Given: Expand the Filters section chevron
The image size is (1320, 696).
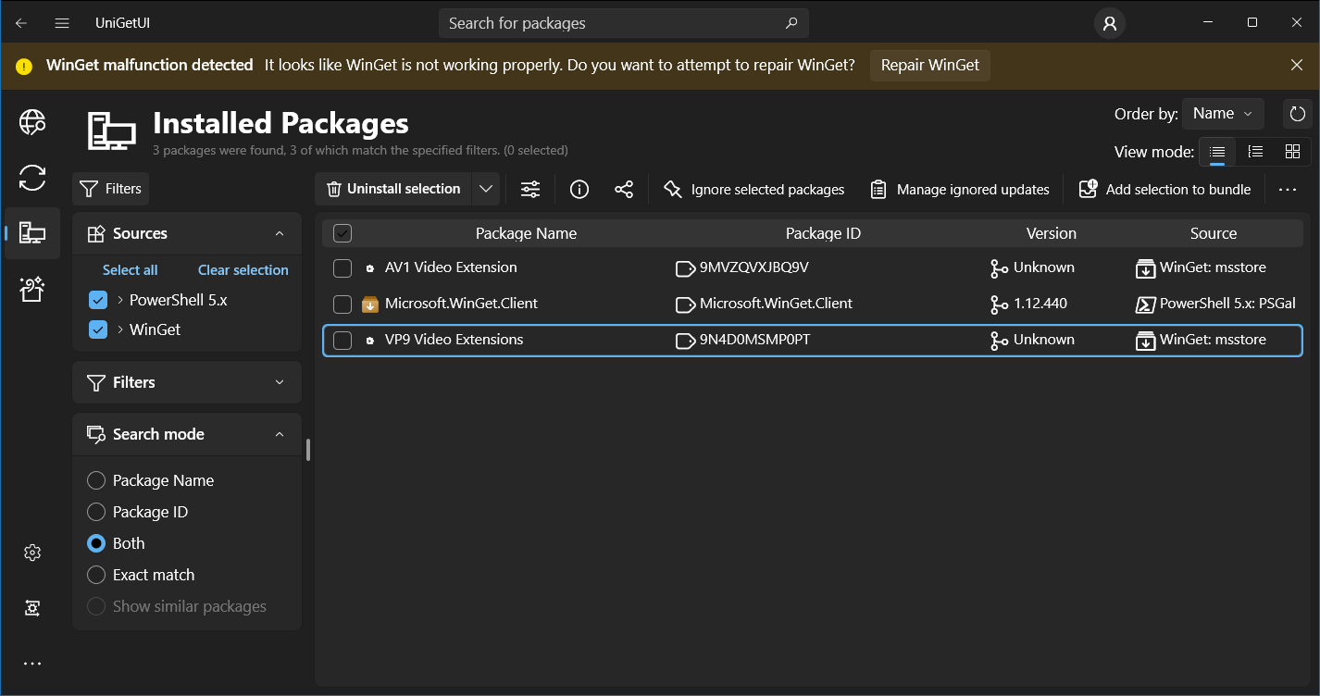Looking at the screenshot, I should pos(280,383).
